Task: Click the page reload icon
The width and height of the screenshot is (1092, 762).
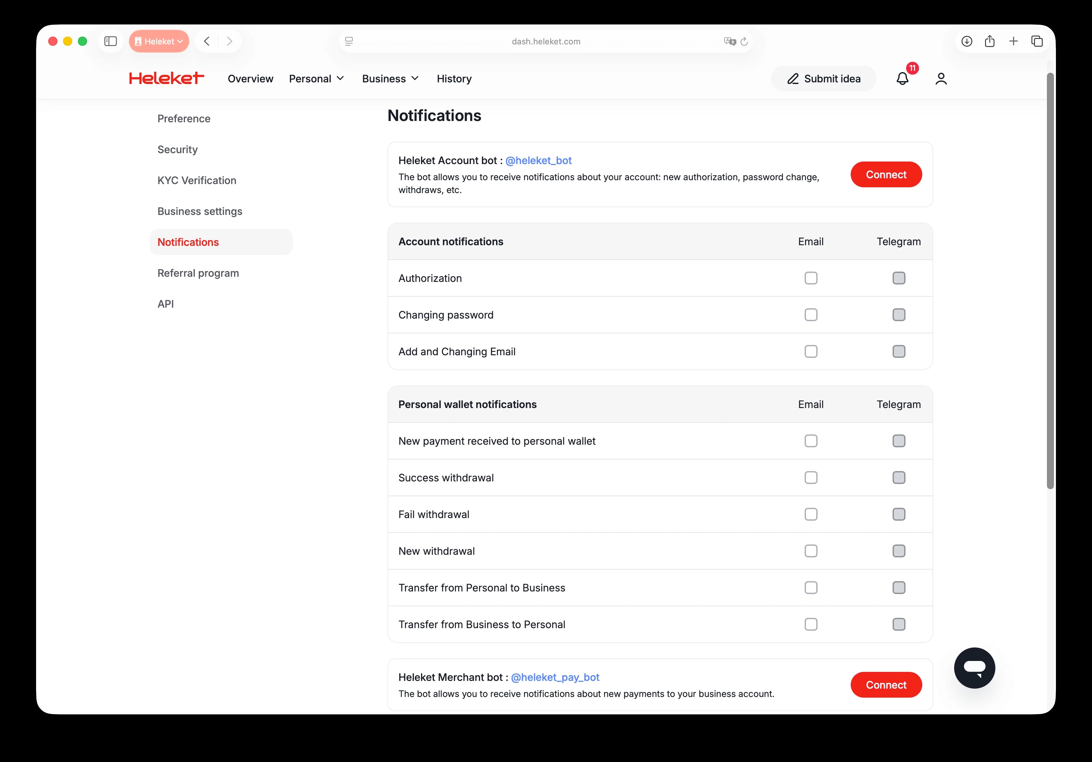Action: (744, 41)
